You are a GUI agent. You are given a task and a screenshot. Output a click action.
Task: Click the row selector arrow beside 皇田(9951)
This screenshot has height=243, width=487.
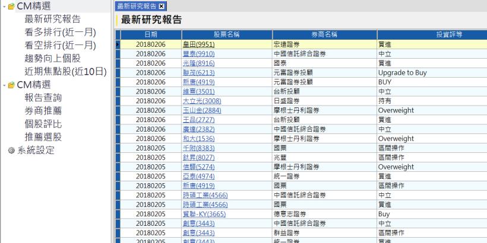coord(118,44)
